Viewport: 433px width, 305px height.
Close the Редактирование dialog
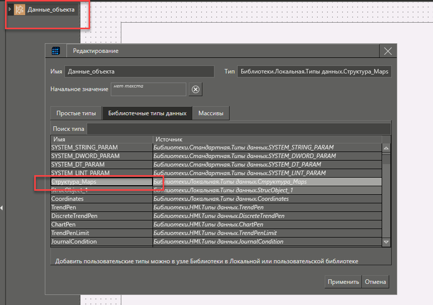pyautogui.click(x=387, y=51)
